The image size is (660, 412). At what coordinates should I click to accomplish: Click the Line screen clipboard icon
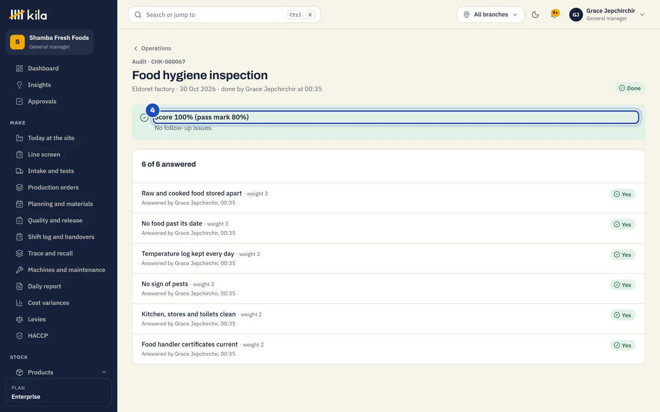tap(19, 155)
